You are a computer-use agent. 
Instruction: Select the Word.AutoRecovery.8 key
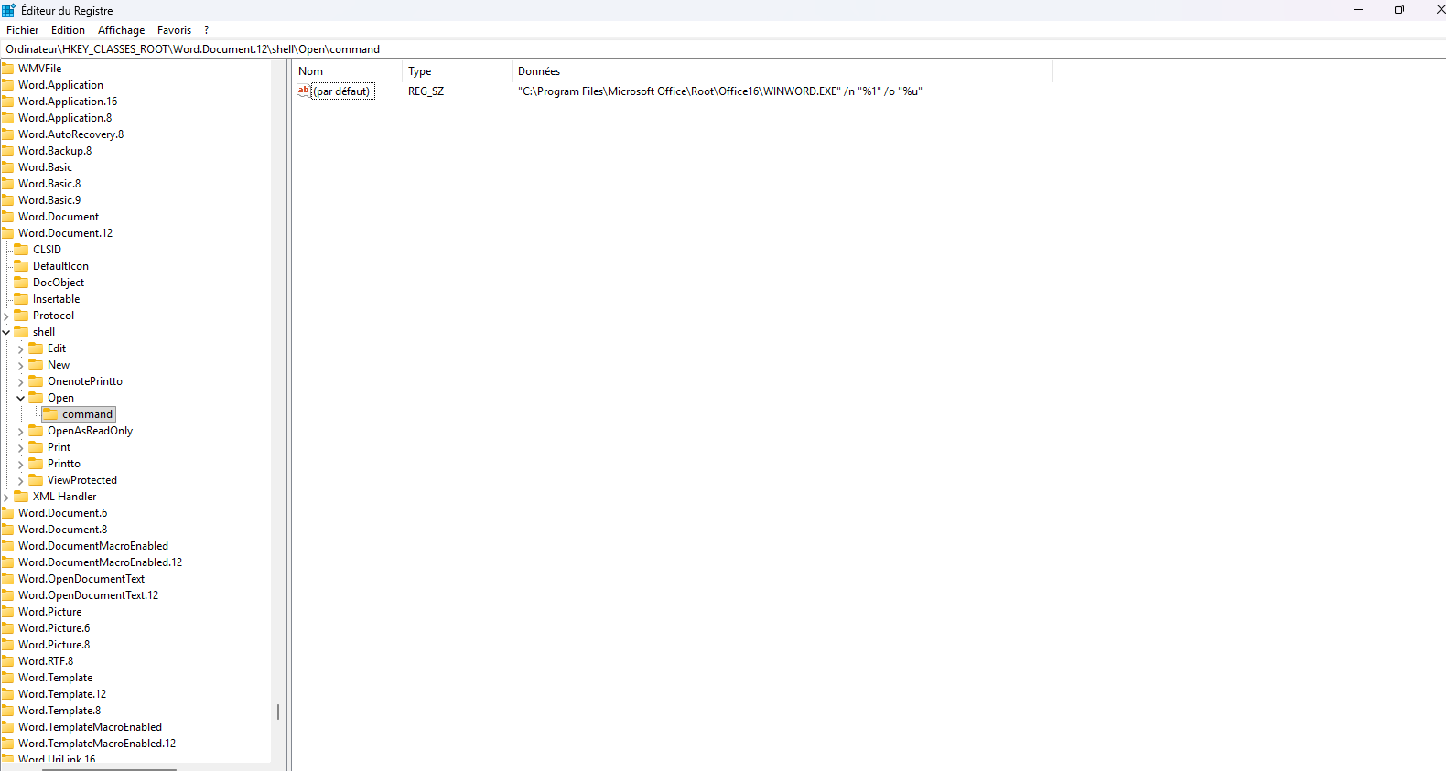pyautogui.click(x=70, y=134)
